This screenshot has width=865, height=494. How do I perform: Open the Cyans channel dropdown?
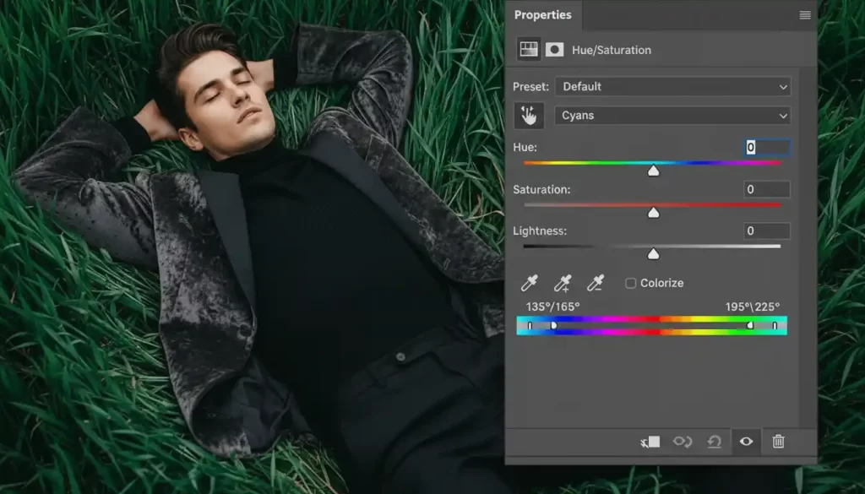point(672,115)
